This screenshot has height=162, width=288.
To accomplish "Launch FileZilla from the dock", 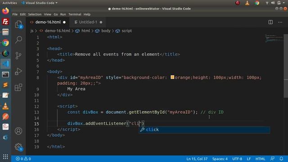I will pyautogui.click(x=5, y=22).
